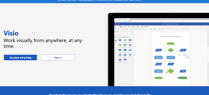Select the External Data stencil shape

click(125, 50)
